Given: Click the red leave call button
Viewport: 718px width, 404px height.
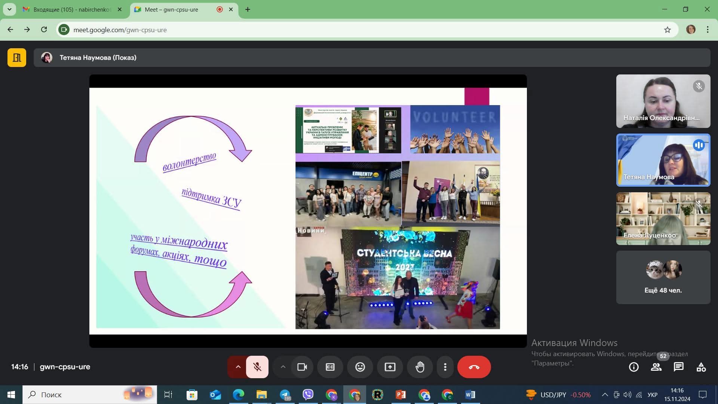Looking at the screenshot, I should 474,367.
